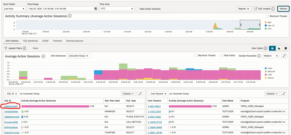Open the ASH Dimension Consumer Group dropdown

(x=78, y=56)
